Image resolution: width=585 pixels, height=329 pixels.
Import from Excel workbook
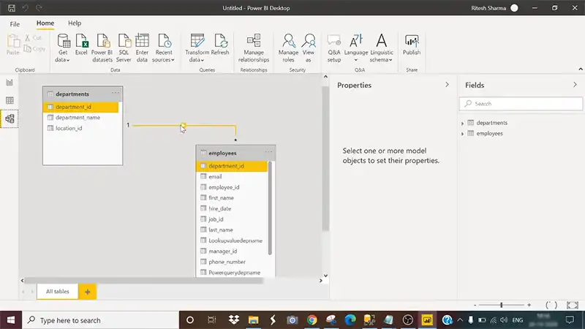[x=81, y=45]
